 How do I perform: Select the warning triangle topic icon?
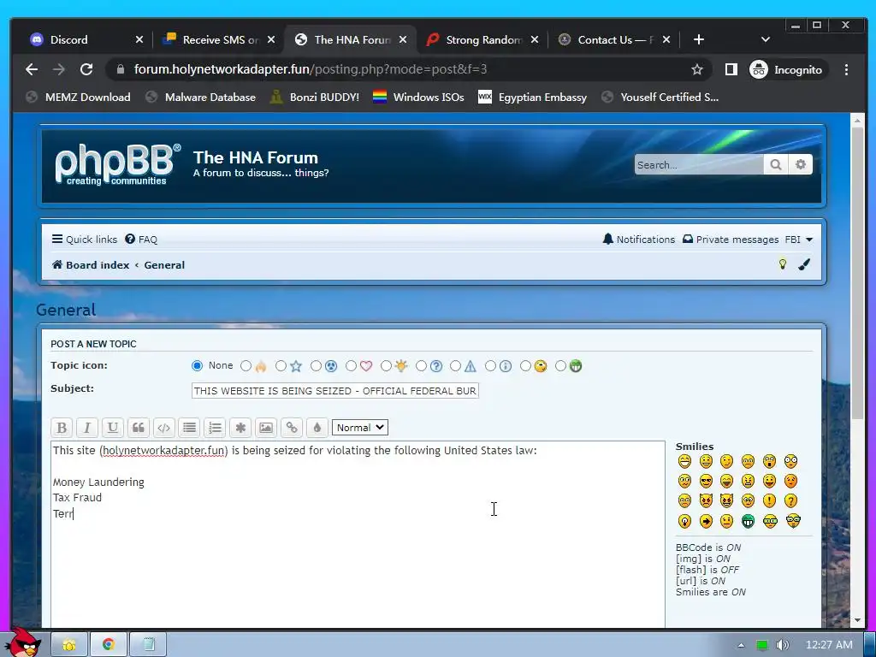tap(456, 366)
